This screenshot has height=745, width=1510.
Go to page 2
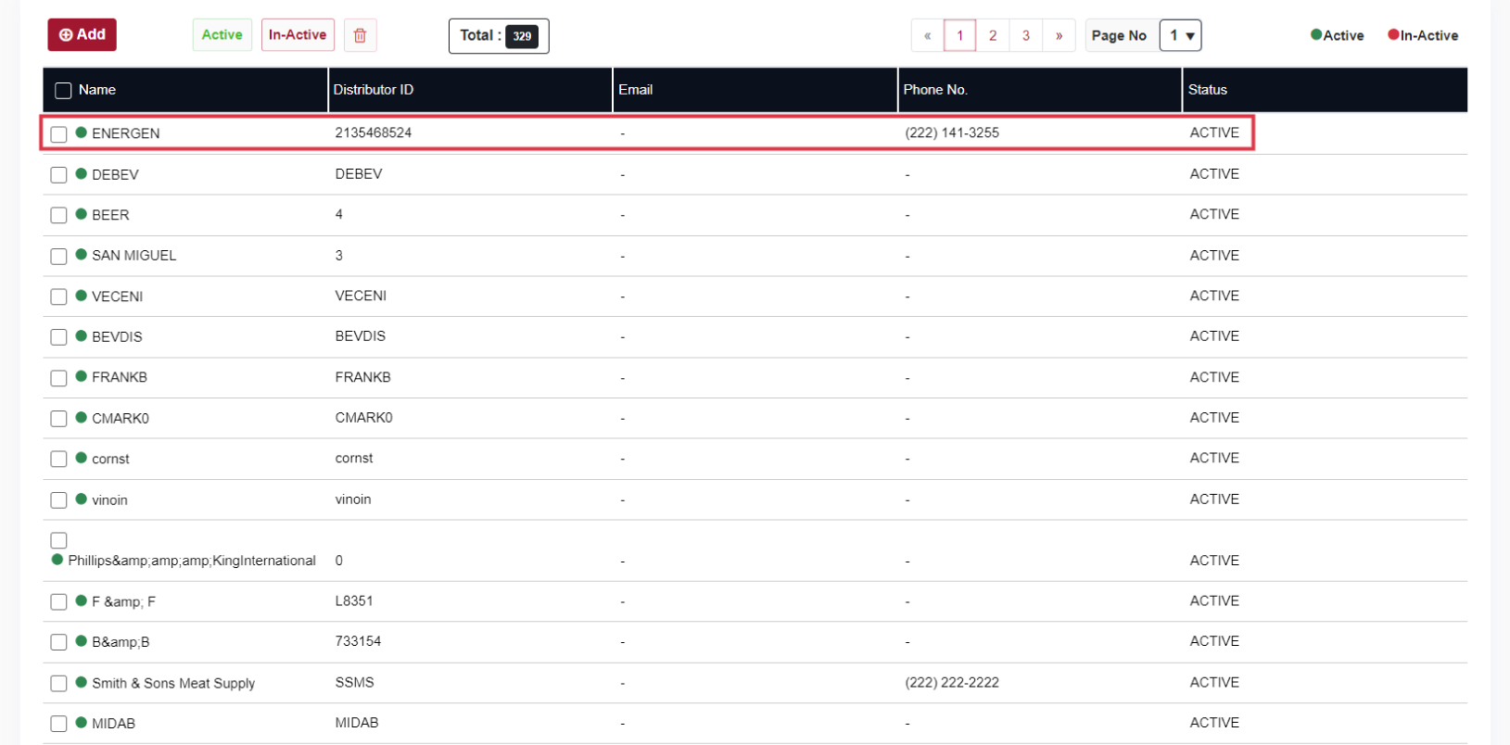coord(992,35)
